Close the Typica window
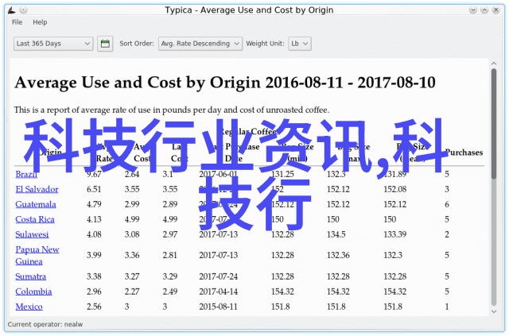 (495, 10)
